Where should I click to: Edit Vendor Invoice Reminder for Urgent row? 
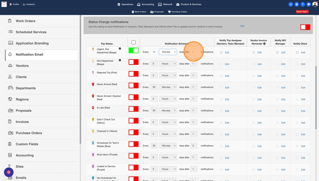(259, 52)
